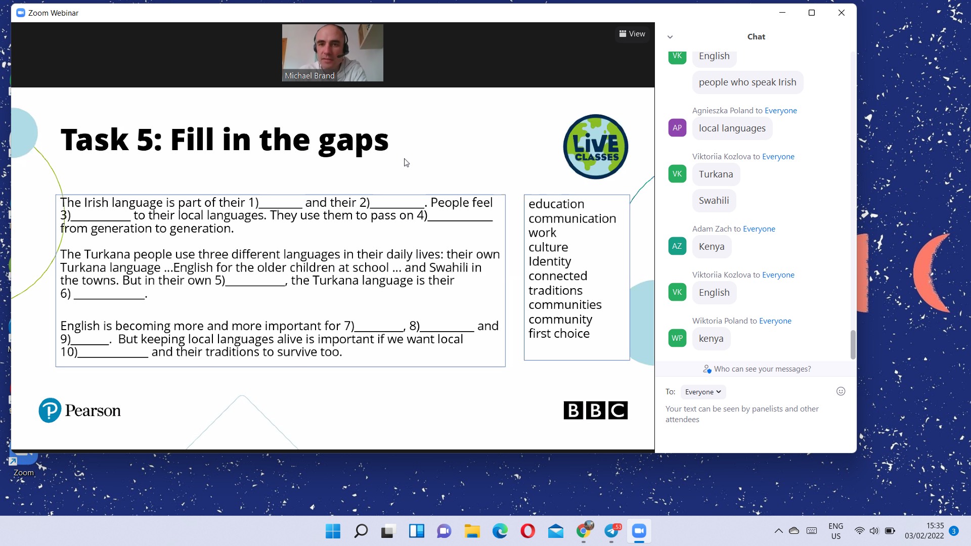Show hidden system tray icons
The image size is (971, 546).
click(x=778, y=531)
